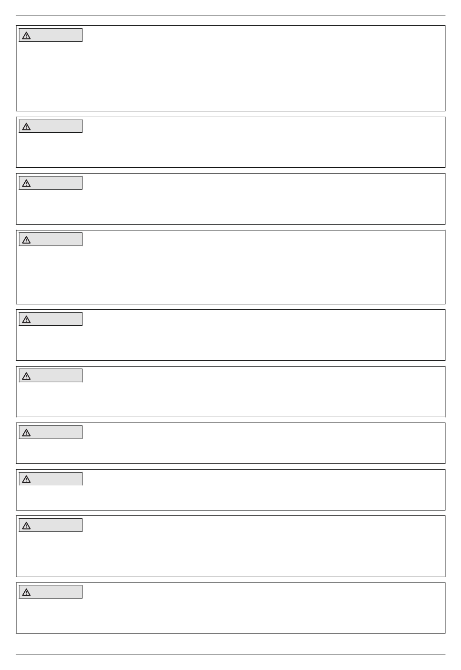Image resolution: width=461 pixels, height=670 pixels.
Task: Select the warning triangle in the fifth box
Action: [x=26, y=319]
